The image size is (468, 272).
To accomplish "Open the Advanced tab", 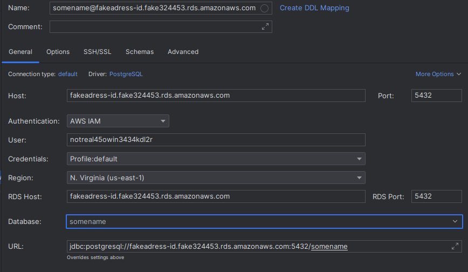I will tap(183, 52).
